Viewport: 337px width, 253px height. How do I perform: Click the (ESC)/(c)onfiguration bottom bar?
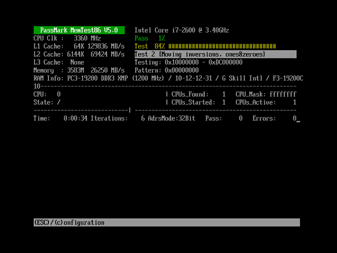click(x=167, y=222)
